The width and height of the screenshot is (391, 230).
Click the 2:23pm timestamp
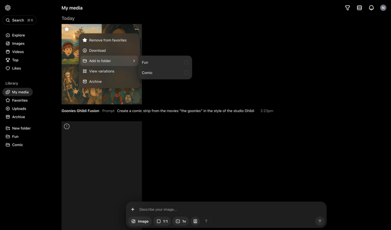click(266, 111)
